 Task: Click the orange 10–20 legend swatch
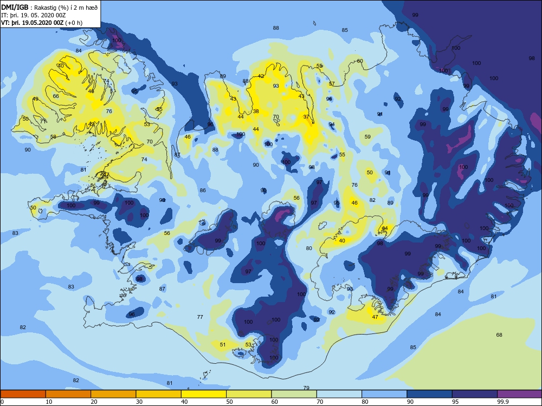(68, 394)
